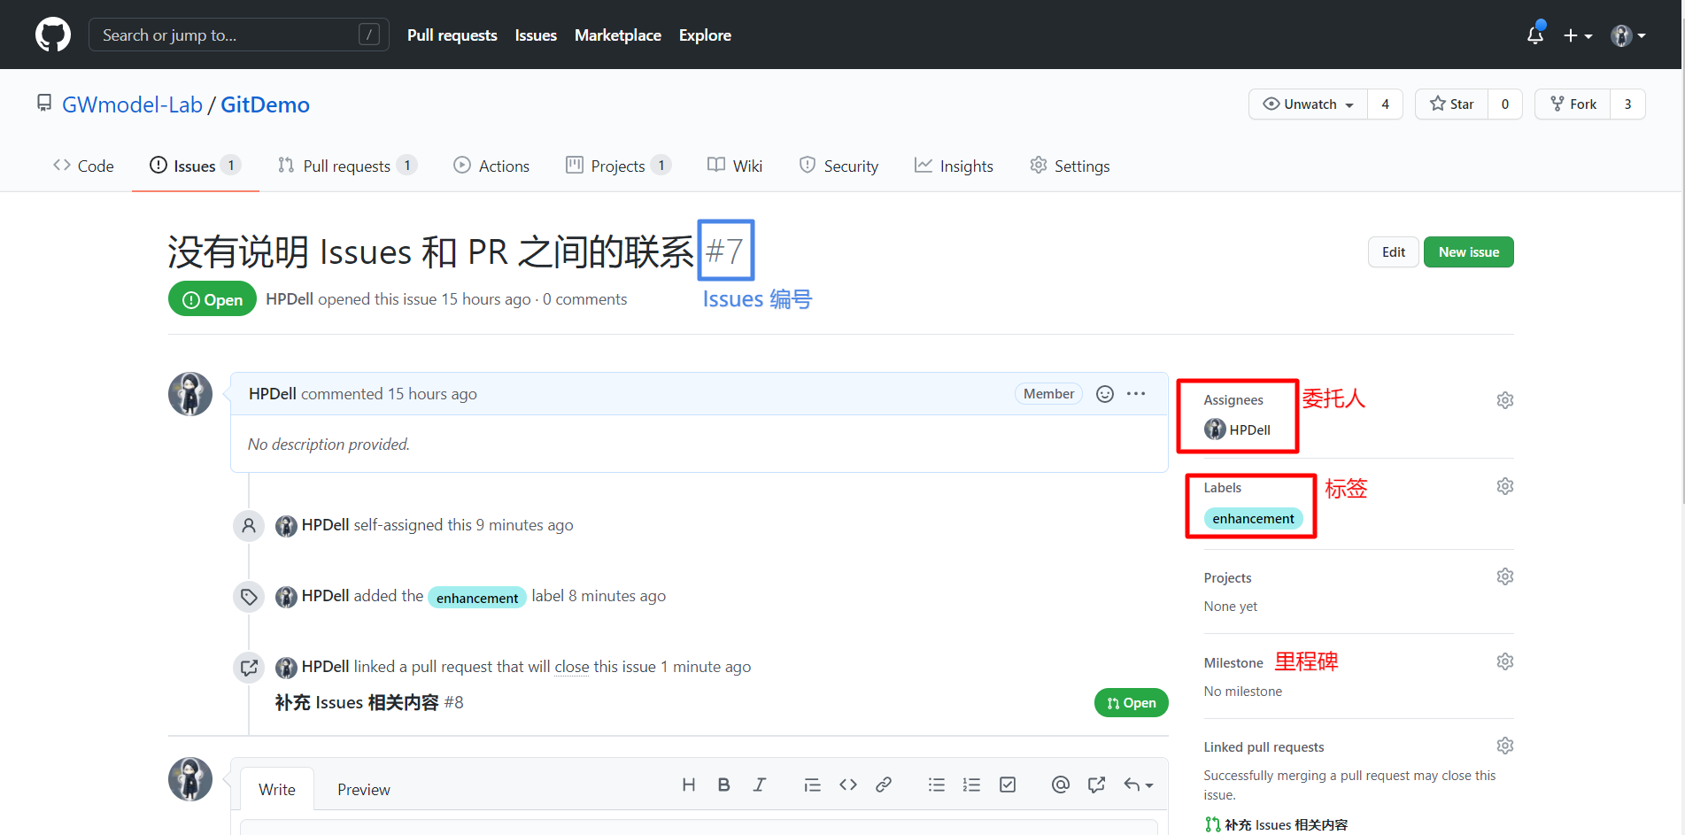Open the comment three-dots options menu
1685x835 pixels.
click(1136, 394)
